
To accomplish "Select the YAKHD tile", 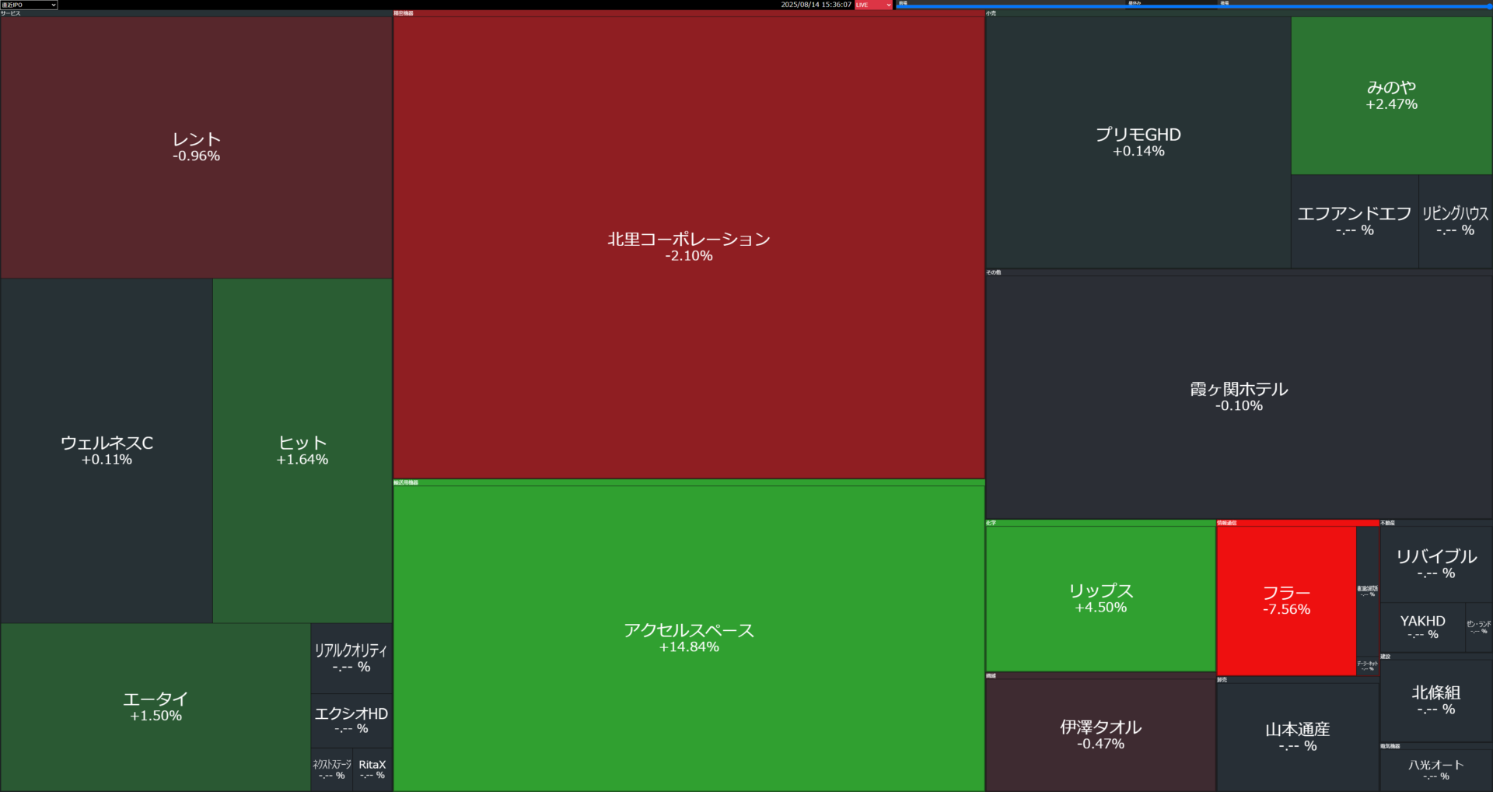I will 1423,627.
